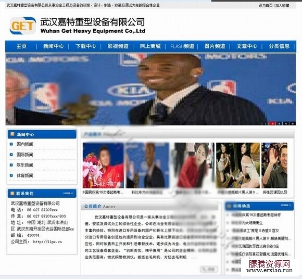This screenshot has height=279, width=302.
Task: Open the 主页 navigation item
Action: pyautogui.click(x=21, y=46)
